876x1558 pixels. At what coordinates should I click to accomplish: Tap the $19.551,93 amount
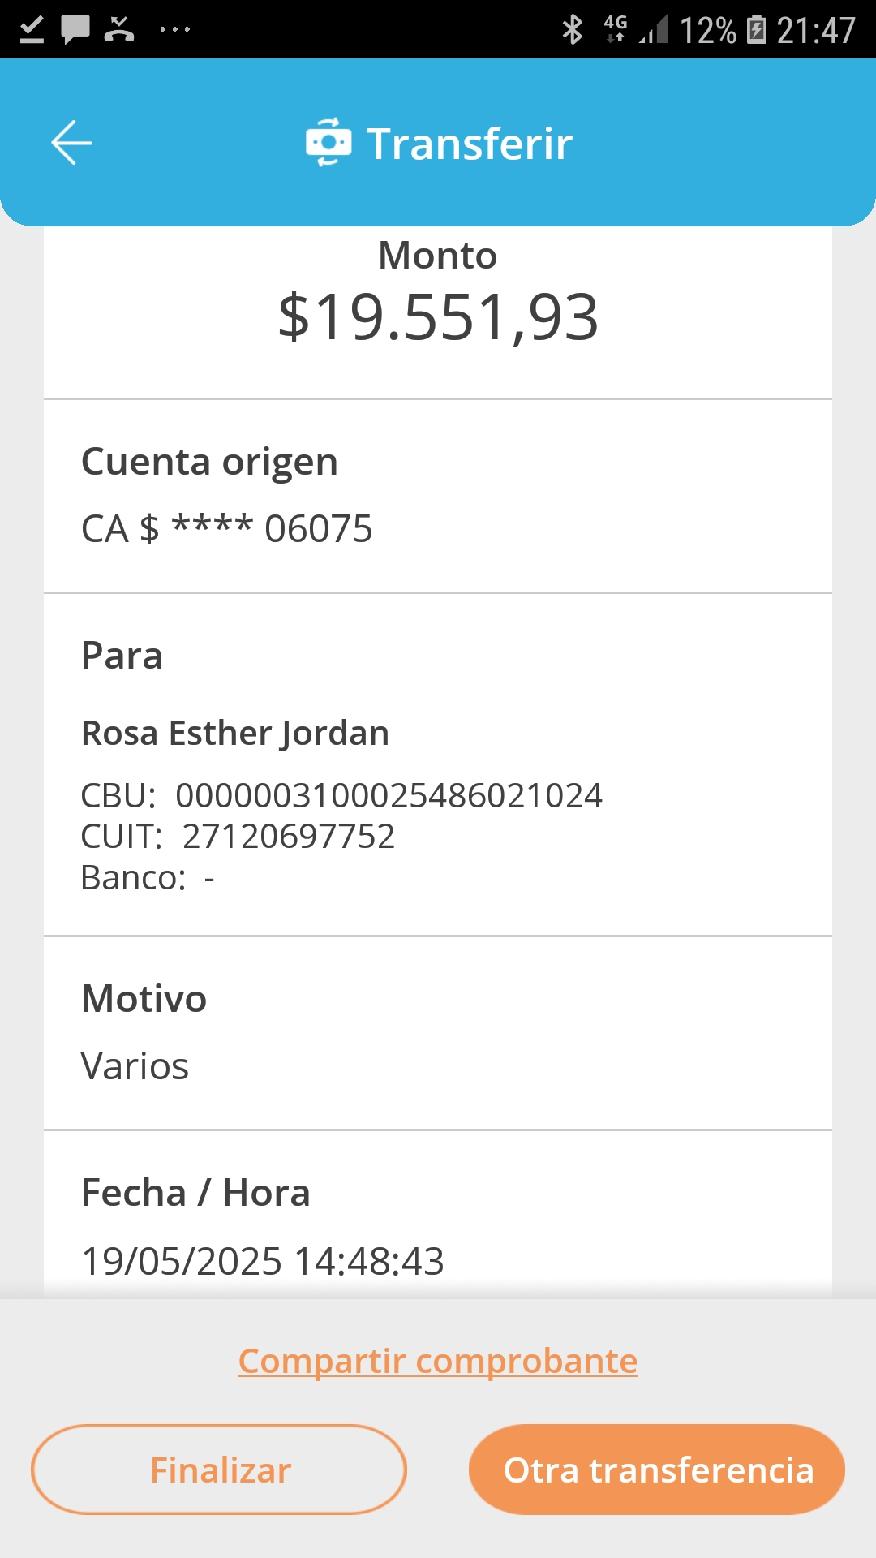(438, 317)
